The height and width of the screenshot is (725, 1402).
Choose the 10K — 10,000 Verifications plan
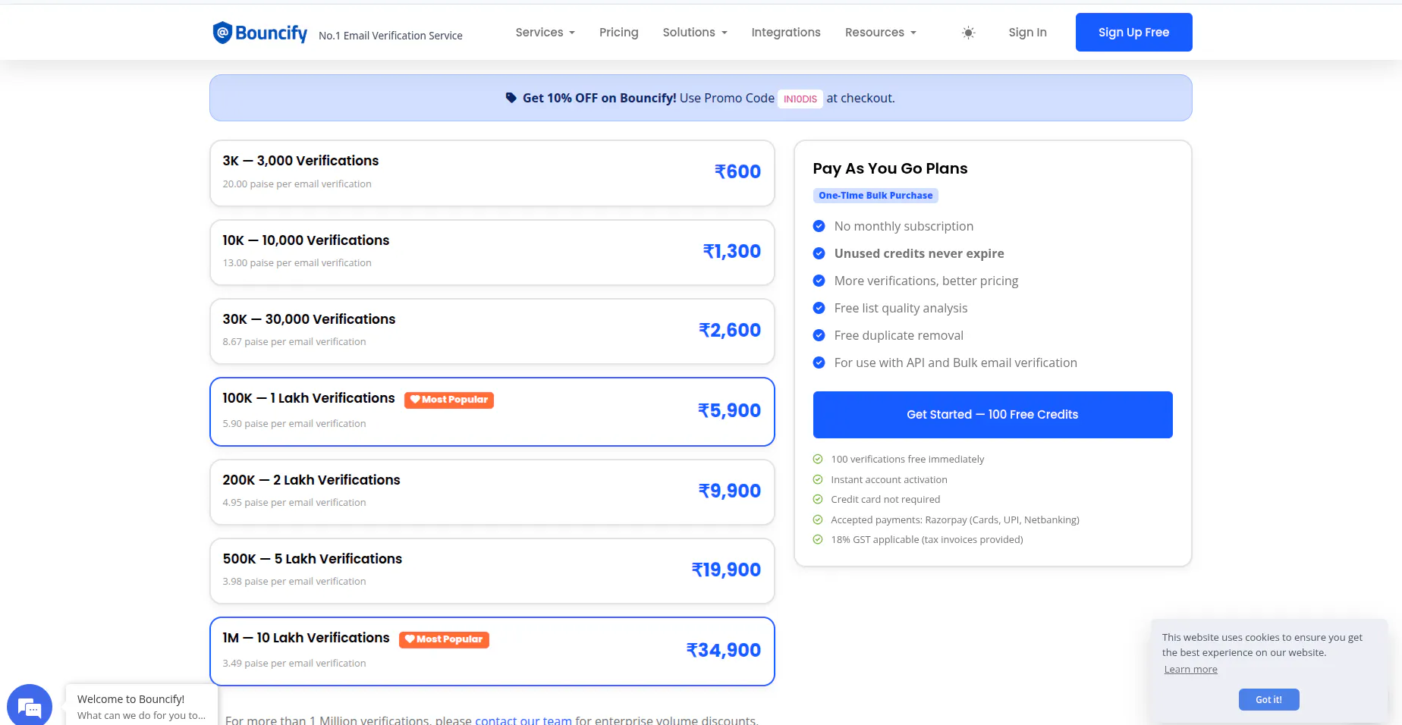coord(492,253)
